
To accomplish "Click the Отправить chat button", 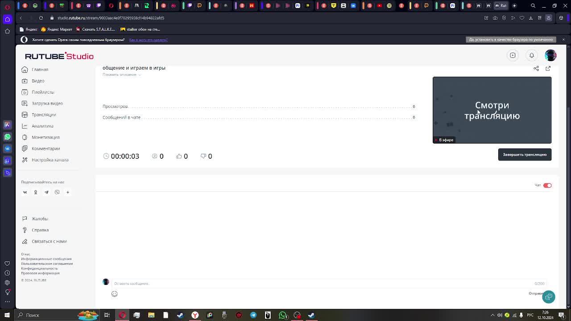I will (x=535, y=293).
